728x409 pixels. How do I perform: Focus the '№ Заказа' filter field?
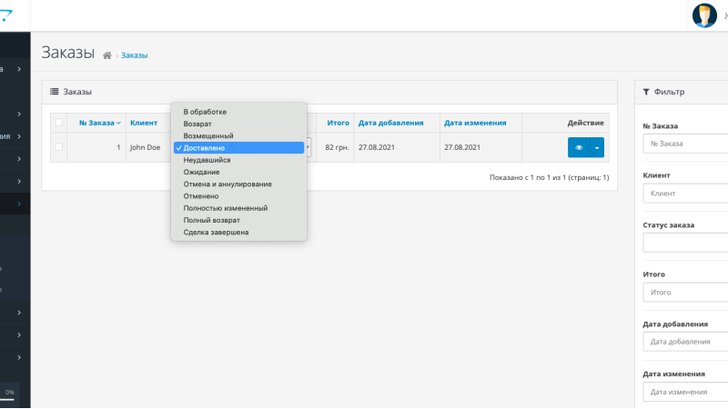tap(685, 144)
